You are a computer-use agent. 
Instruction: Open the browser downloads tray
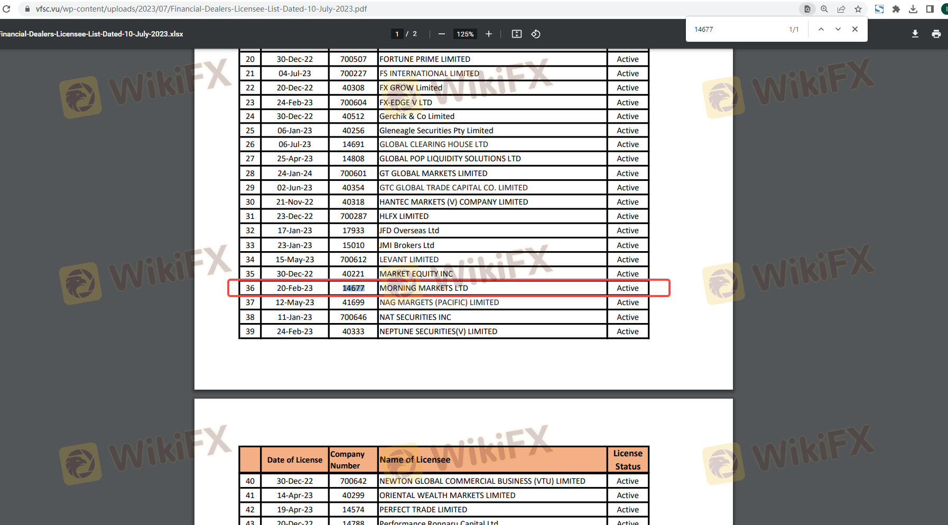[x=913, y=9]
